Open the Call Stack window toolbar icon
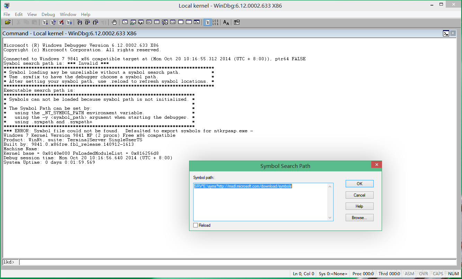 [x=165, y=22]
